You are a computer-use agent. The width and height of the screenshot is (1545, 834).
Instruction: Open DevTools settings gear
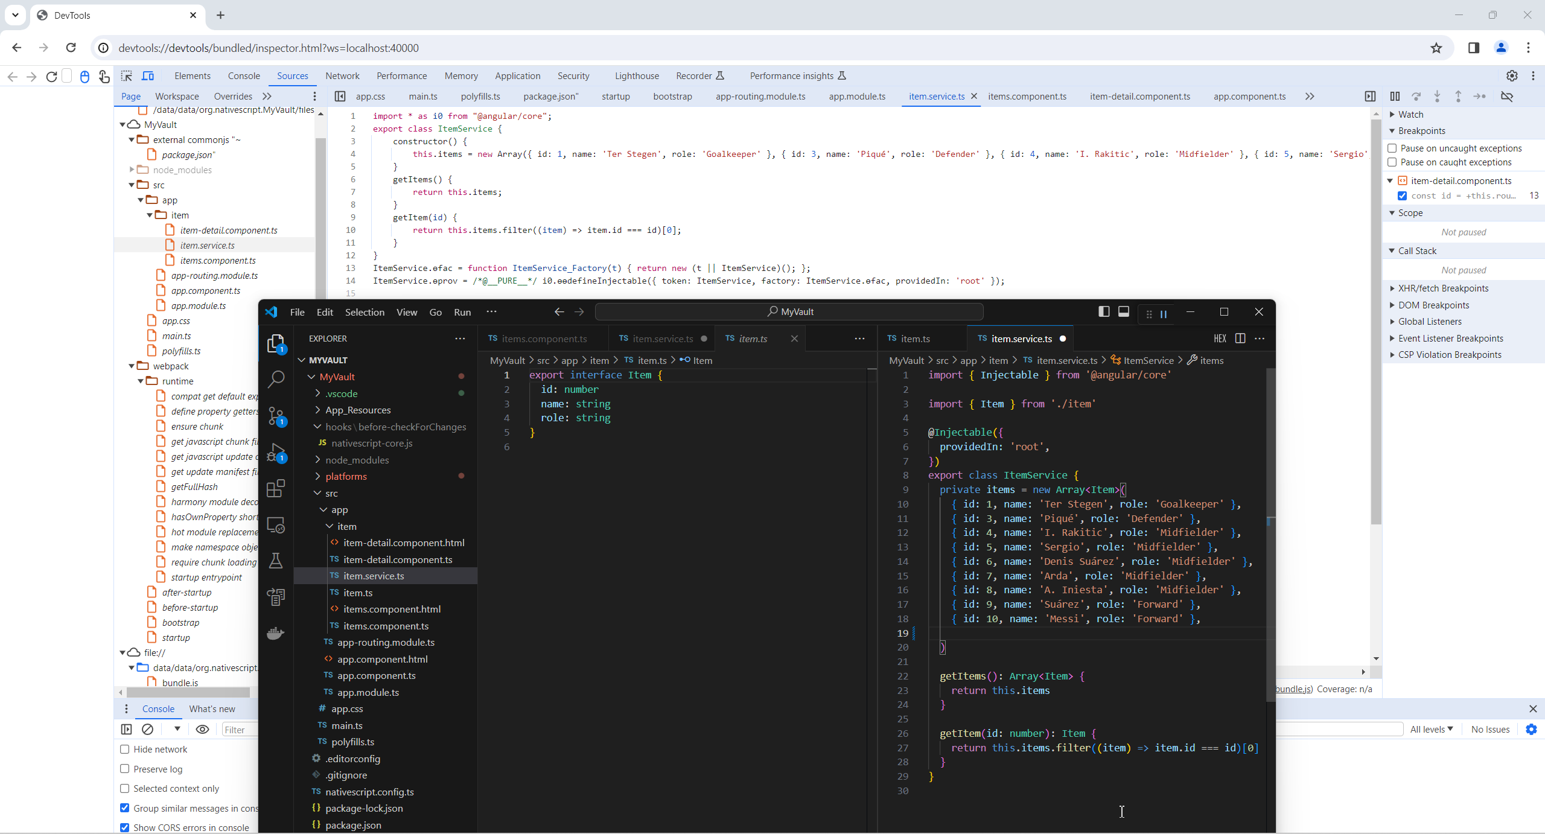coord(1512,76)
